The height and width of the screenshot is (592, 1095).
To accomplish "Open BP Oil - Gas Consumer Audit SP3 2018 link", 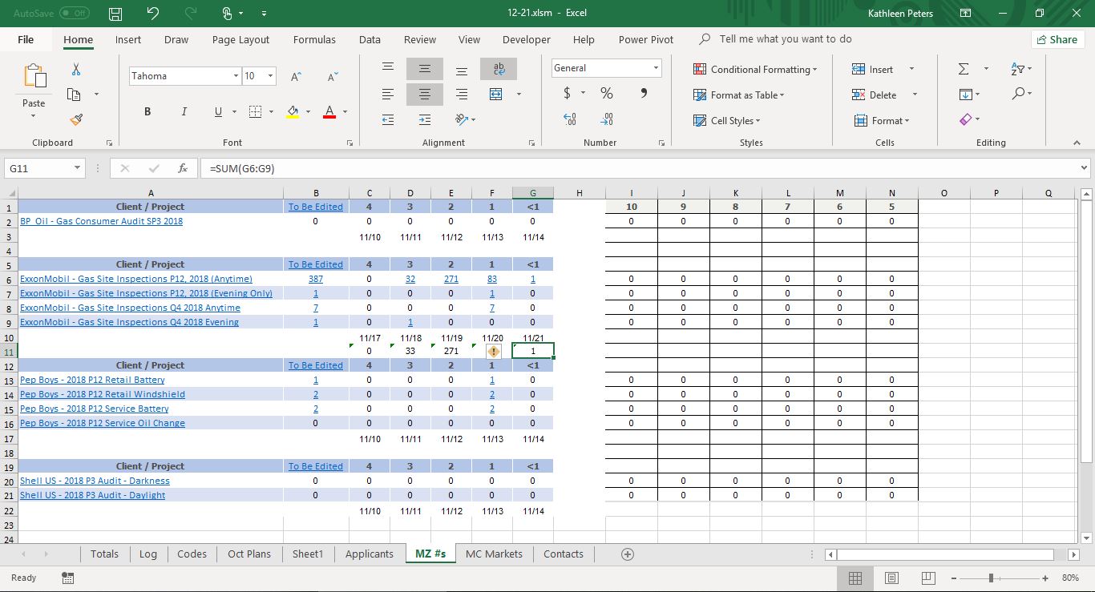I will click(101, 221).
